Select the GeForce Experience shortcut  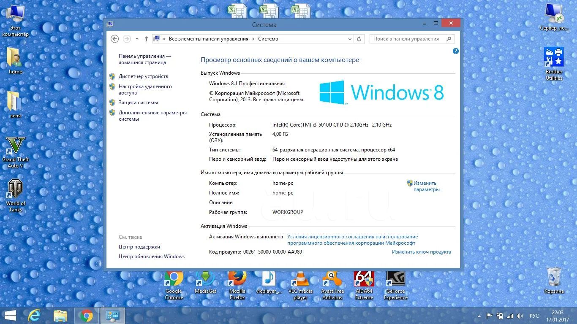(395, 286)
